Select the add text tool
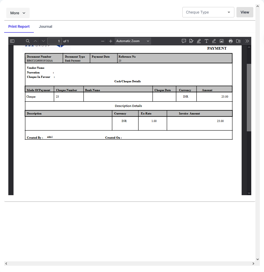This screenshot has height=272, width=264. click(206, 41)
